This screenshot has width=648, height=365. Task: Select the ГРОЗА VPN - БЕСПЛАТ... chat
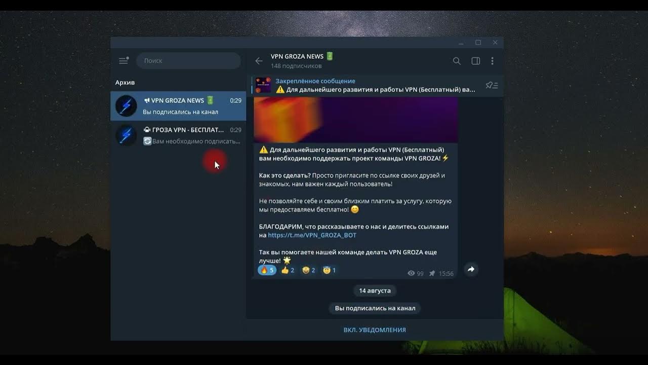[x=178, y=135]
